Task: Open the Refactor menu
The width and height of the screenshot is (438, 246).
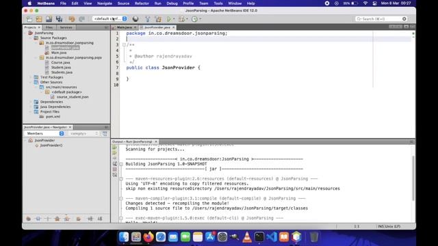Action: coord(142,3)
